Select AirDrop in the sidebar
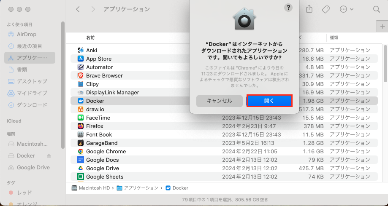Image resolution: width=388 pixels, height=206 pixels. coord(30,35)
